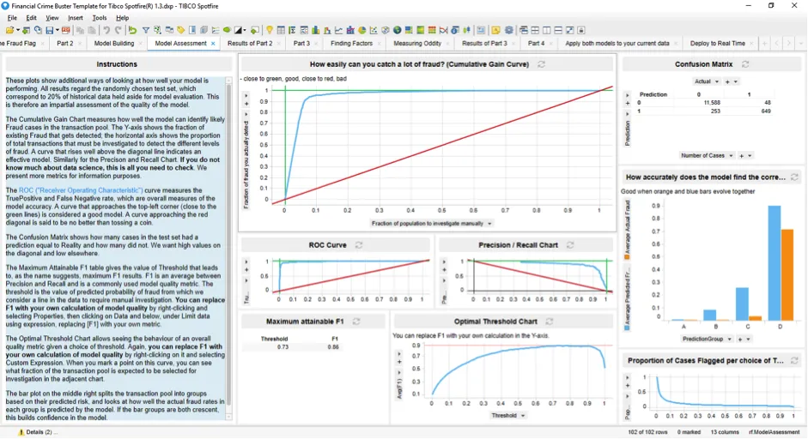
Task: Click the 11,588 cell in Confusion Matrix
Action: [712, 102]
